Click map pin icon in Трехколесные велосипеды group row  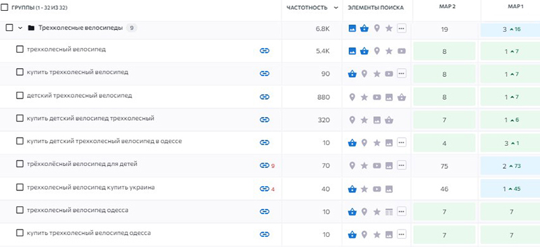click(377, 28)
